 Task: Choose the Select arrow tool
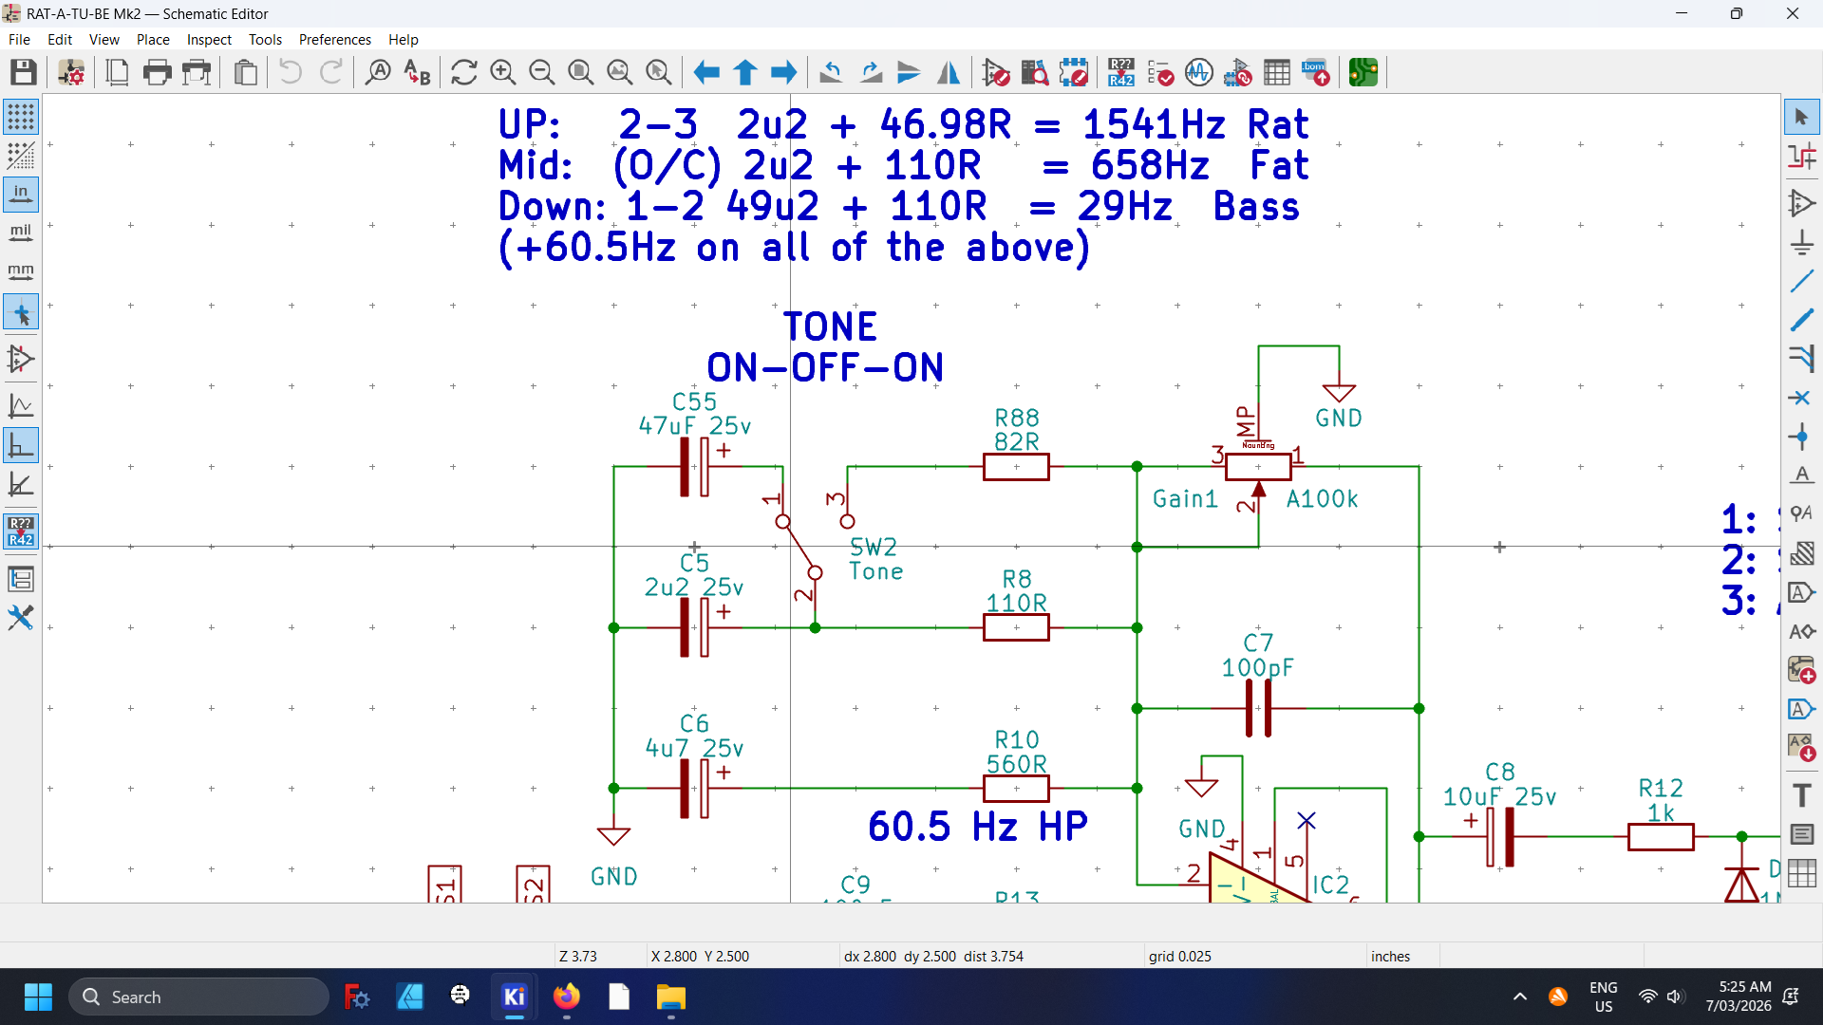click(1802, 117)
